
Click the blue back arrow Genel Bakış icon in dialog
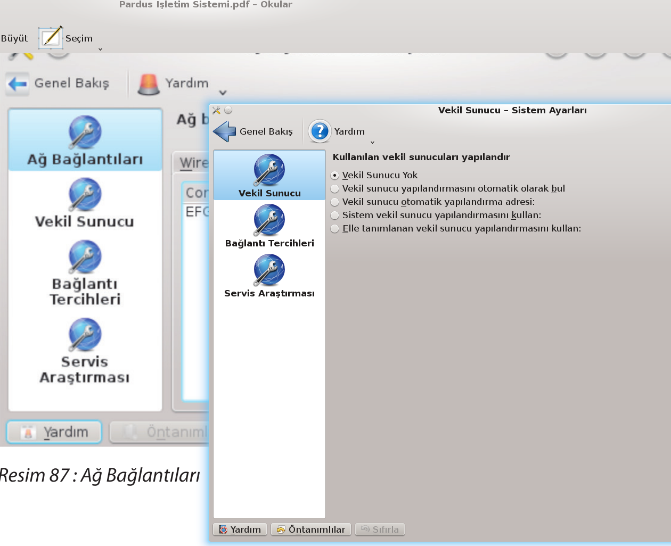tap(224, 131)
